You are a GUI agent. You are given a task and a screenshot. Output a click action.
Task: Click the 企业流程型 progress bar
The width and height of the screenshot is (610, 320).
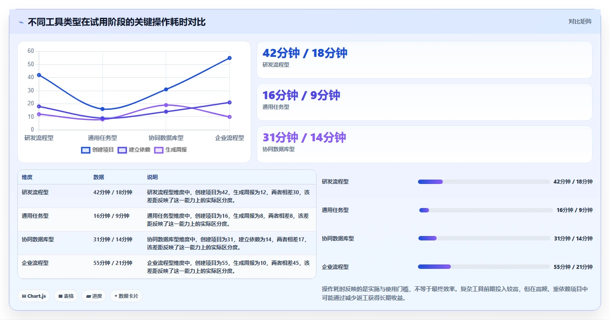pyautogui.click(x=484, y=267)
